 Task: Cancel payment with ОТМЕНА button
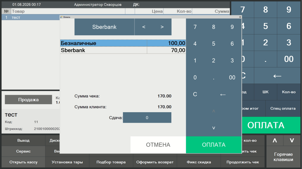158,145
